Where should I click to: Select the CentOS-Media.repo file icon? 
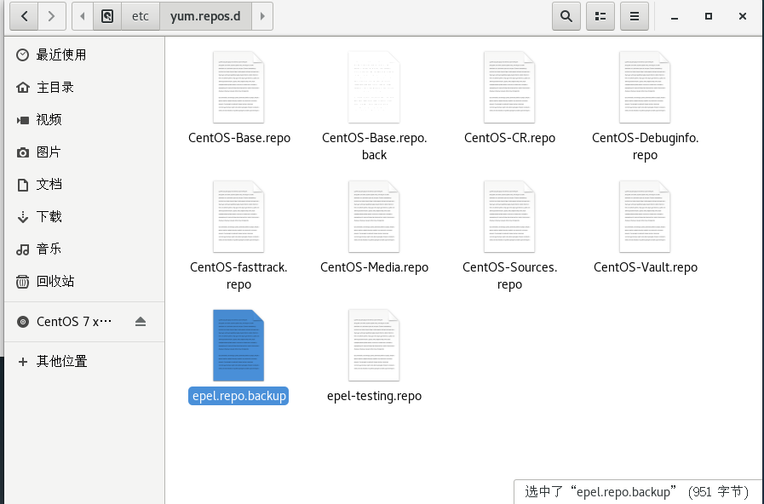[x=374, y=217]
